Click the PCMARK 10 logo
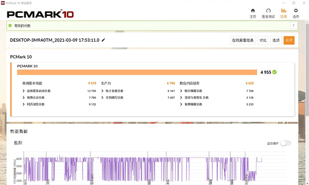This screenshot has width=309, height=185. [x=40, y=14]
